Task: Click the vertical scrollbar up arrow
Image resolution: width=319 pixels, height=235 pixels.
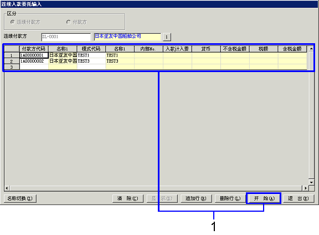Action: click(x=311, y=49)
